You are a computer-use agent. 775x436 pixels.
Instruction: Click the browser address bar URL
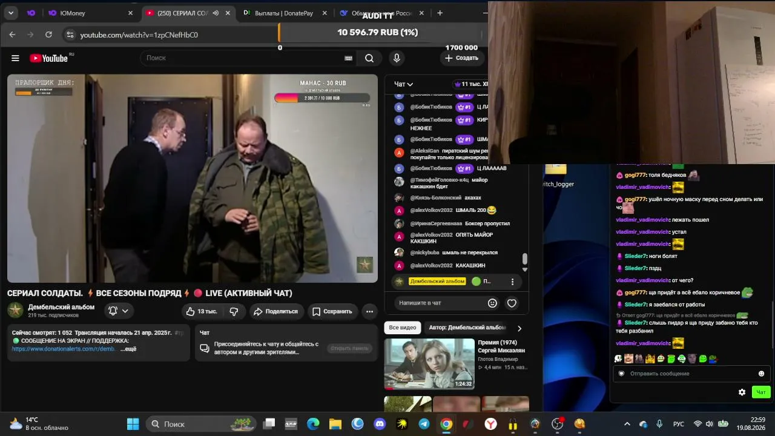click(139, 35)
